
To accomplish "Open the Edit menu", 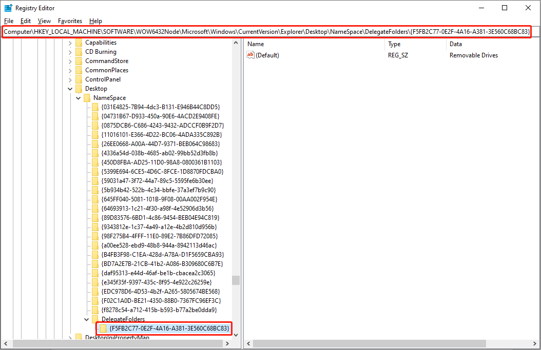I will point(25,21).
